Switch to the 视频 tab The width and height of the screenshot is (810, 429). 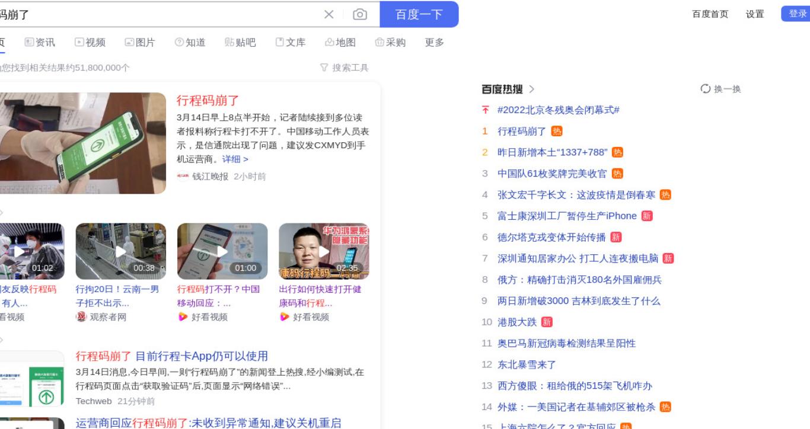90,42
